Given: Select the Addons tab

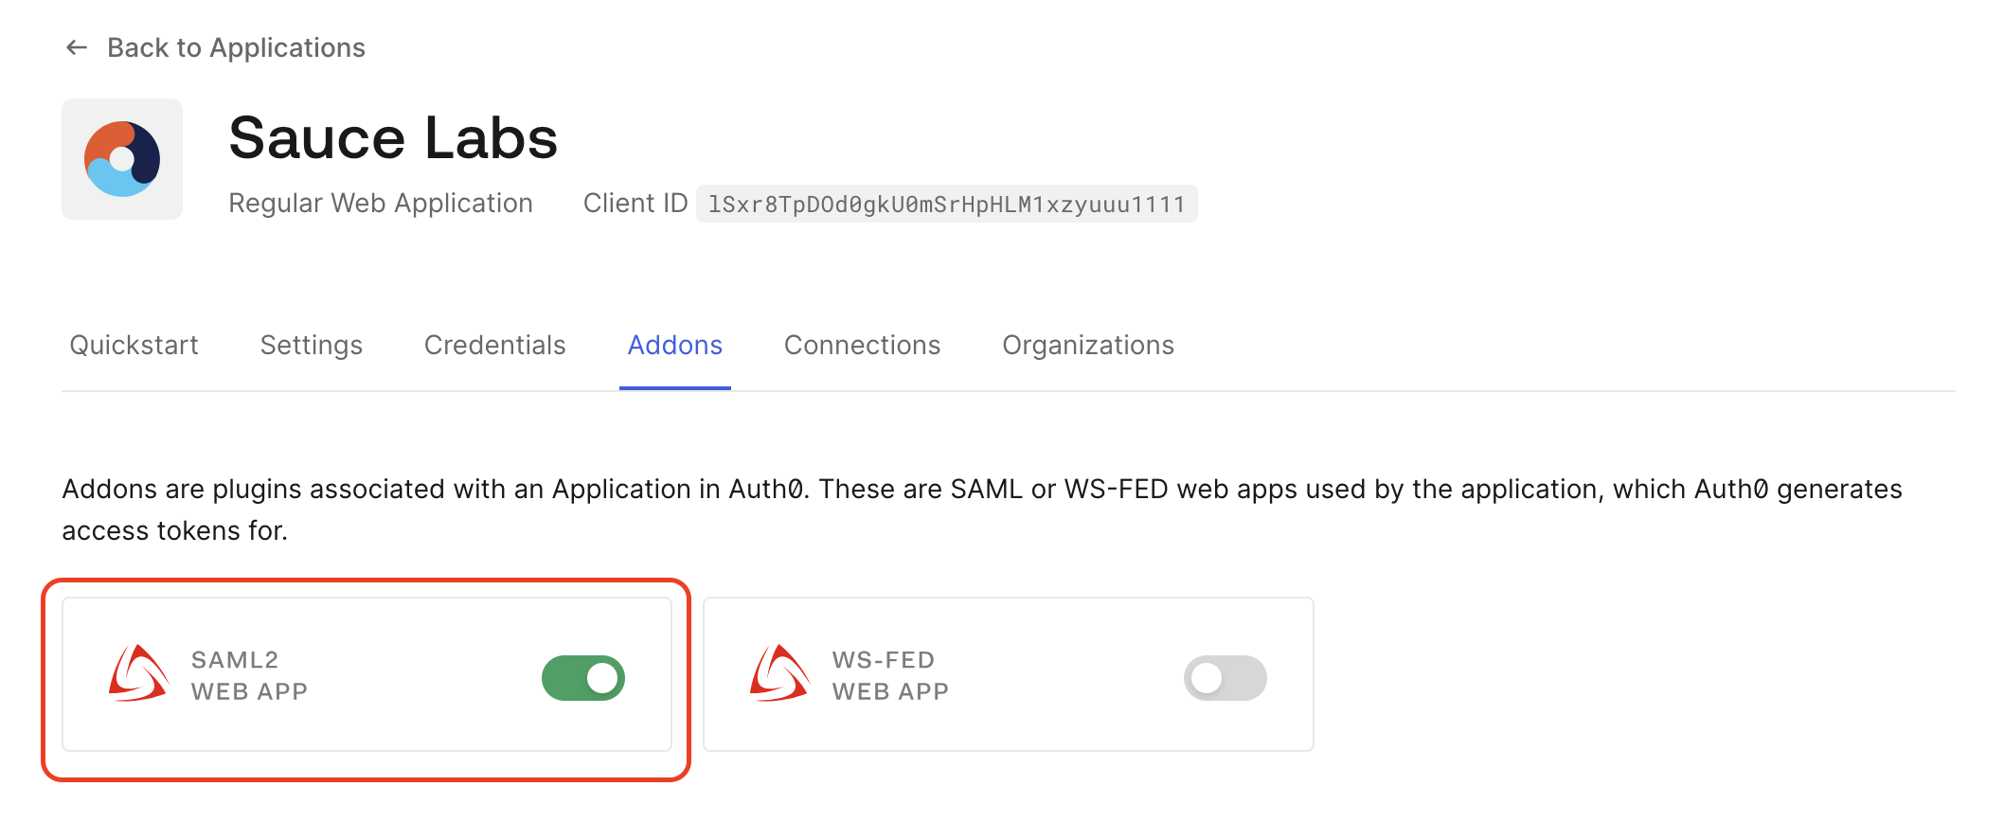Looking at the screenshot, I should [x=674, y=346].
